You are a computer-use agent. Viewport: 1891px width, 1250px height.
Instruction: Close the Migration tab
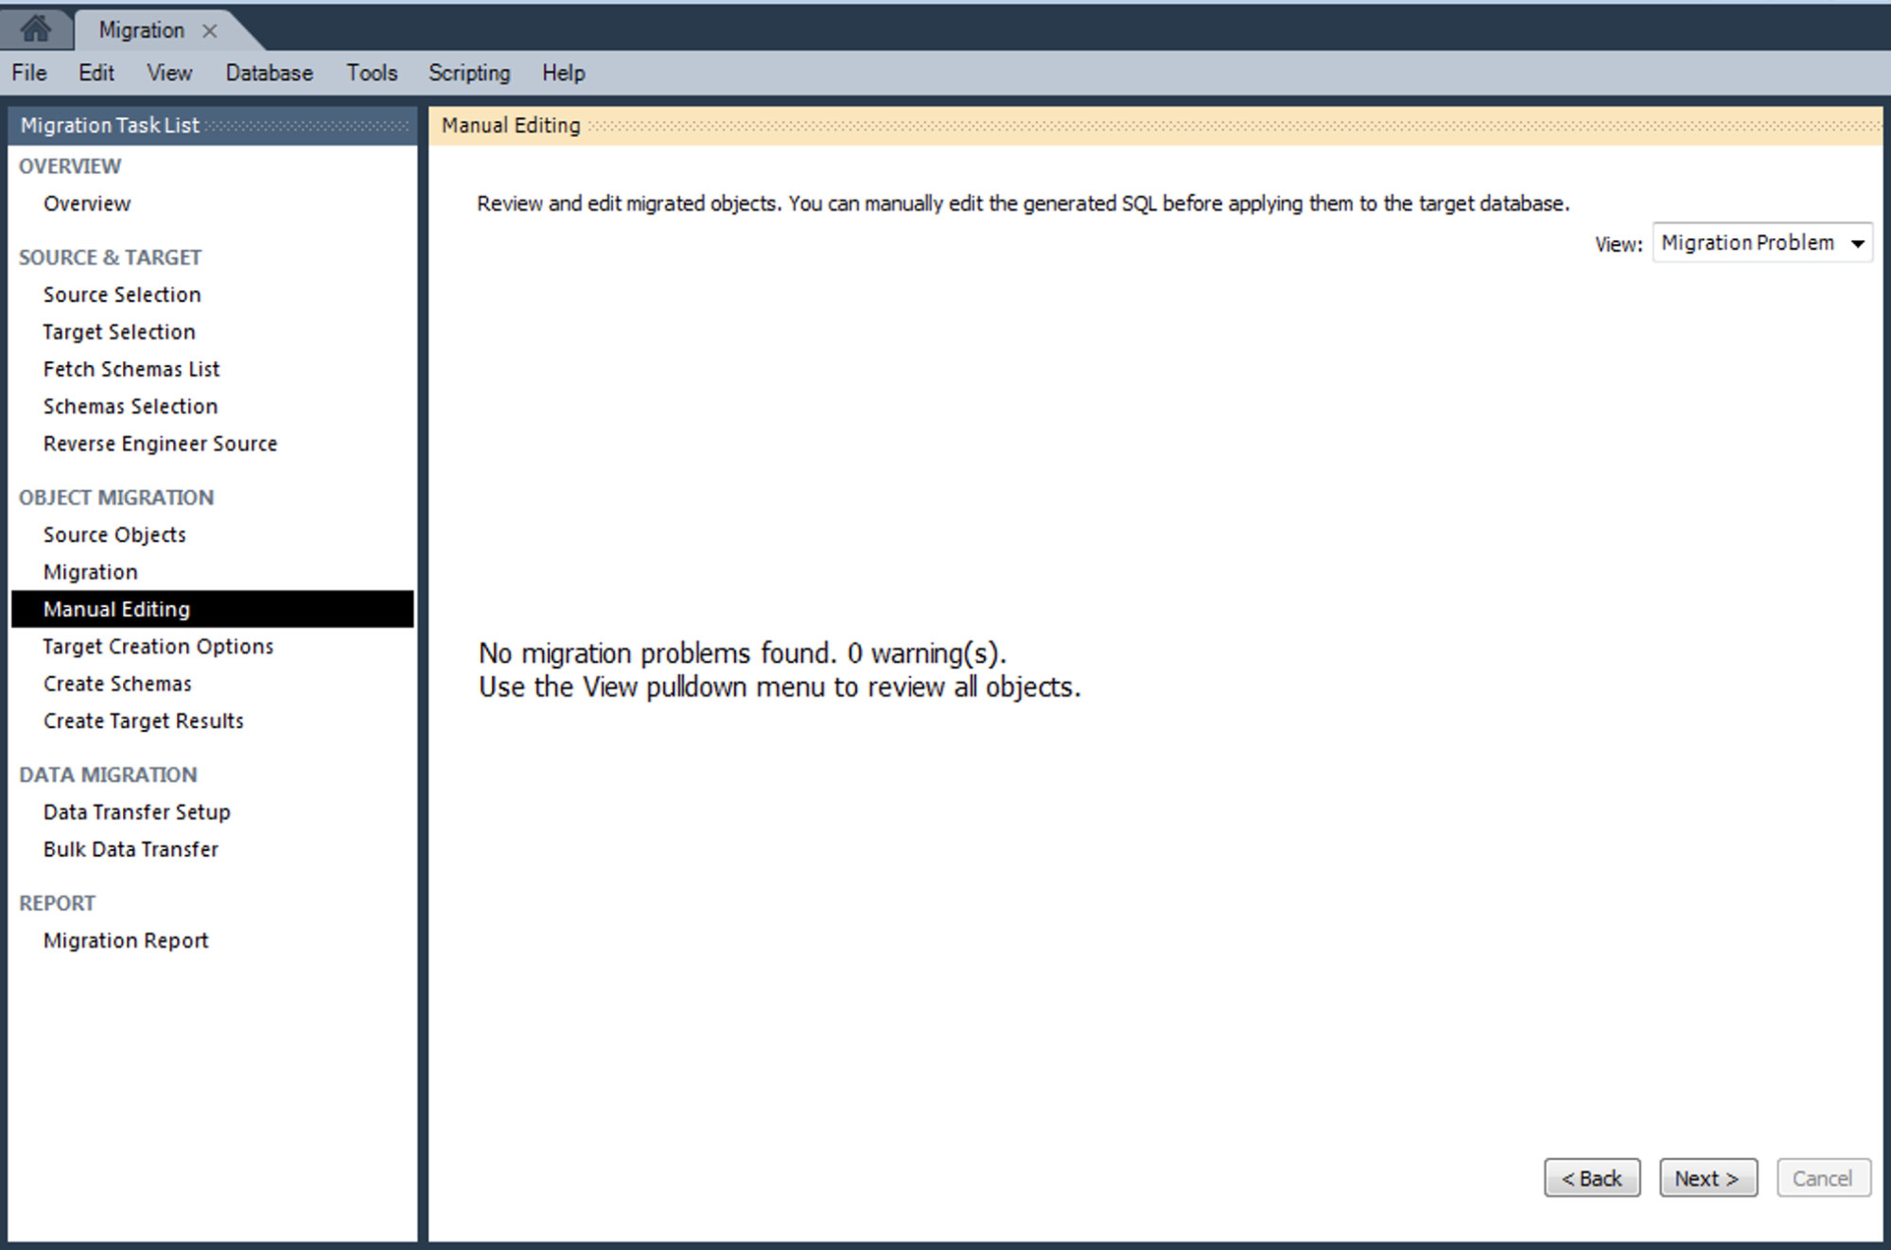point(210,31)
